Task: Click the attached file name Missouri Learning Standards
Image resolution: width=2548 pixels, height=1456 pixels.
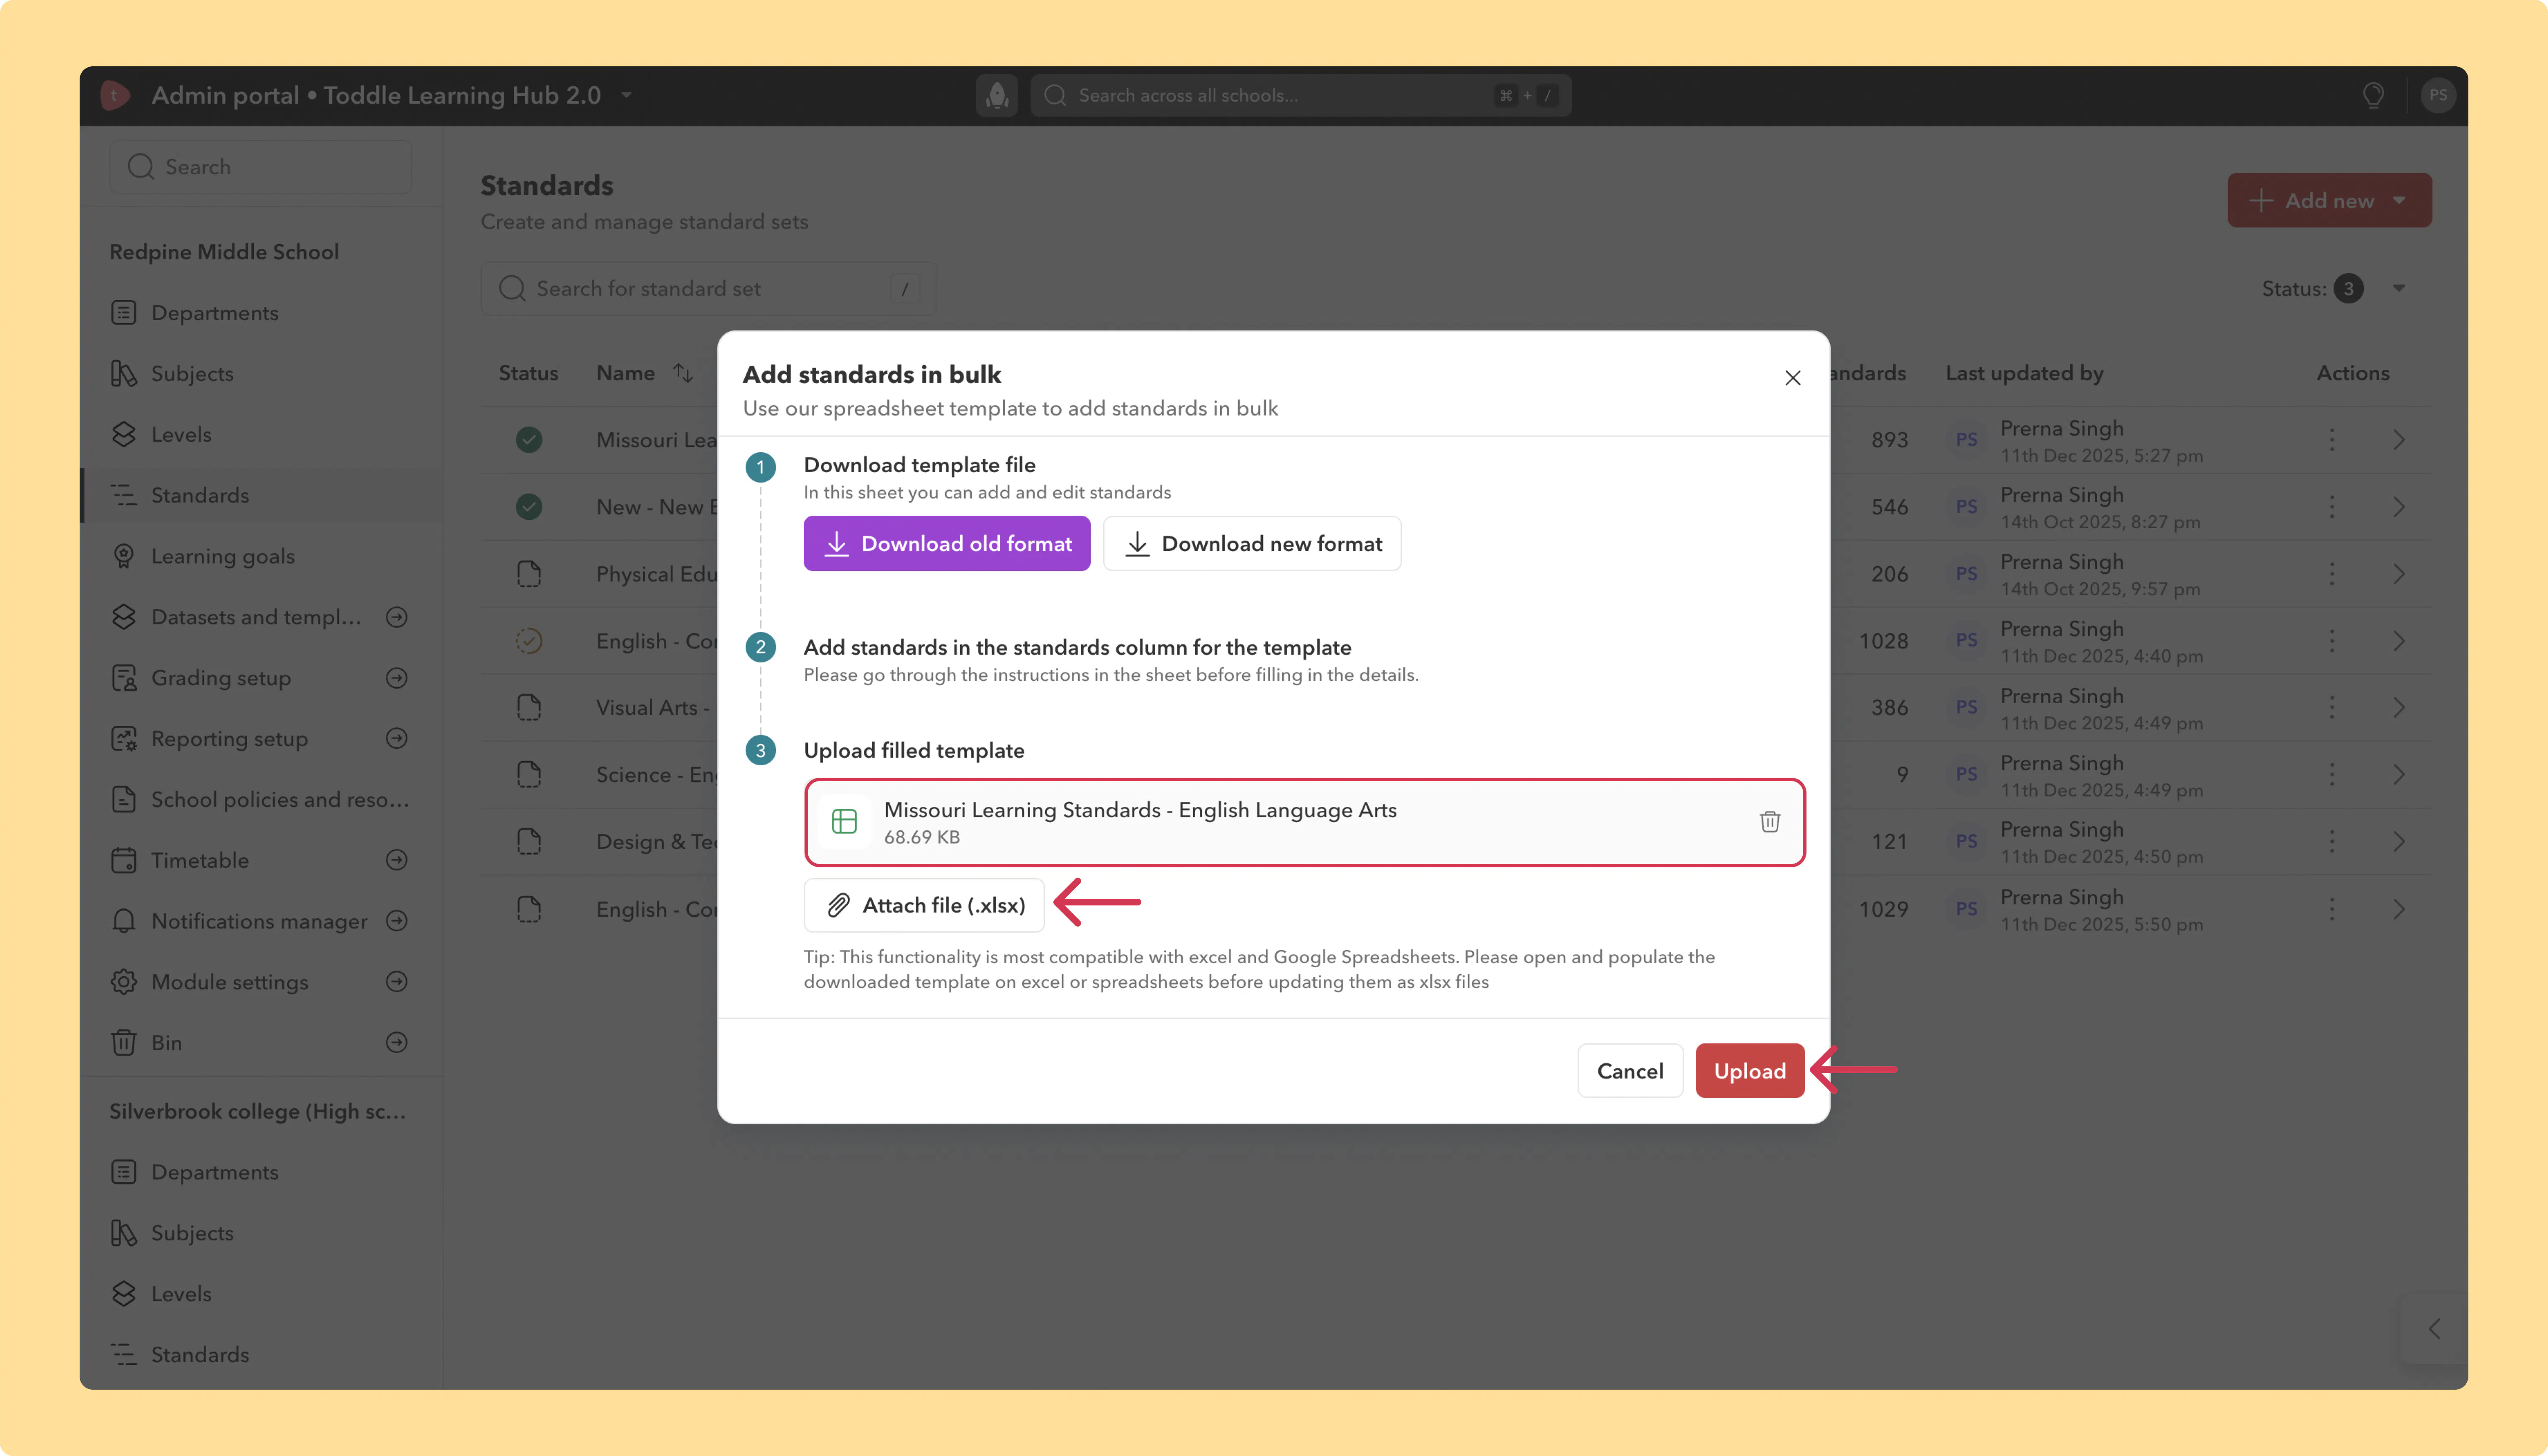Action: (1140, 810)
